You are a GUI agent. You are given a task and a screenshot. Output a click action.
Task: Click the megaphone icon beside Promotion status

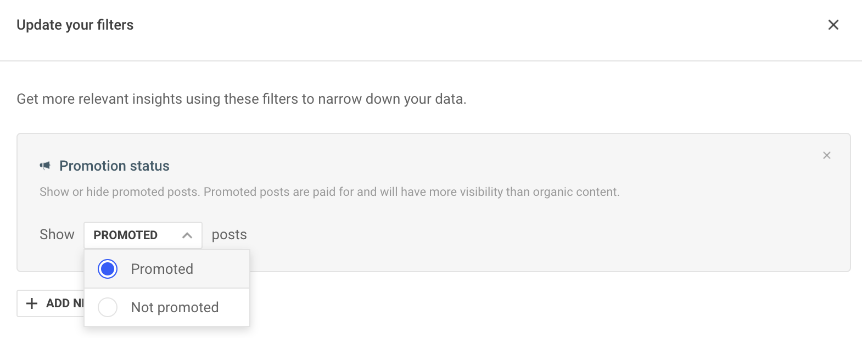pos(45,166)
